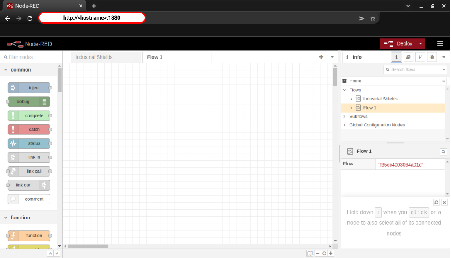The image size is (451, 258).
Task: Open the Home row options ellipsis button
Action: pos(443,81)
